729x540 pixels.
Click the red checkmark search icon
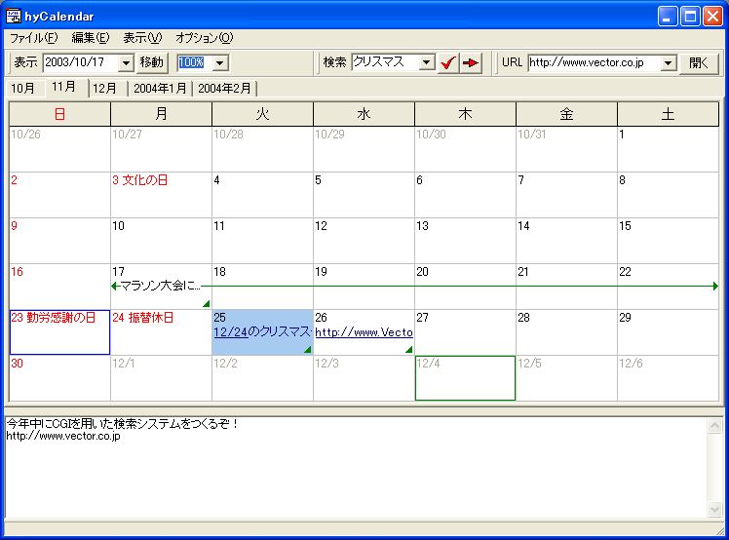[x=448, y=62]
